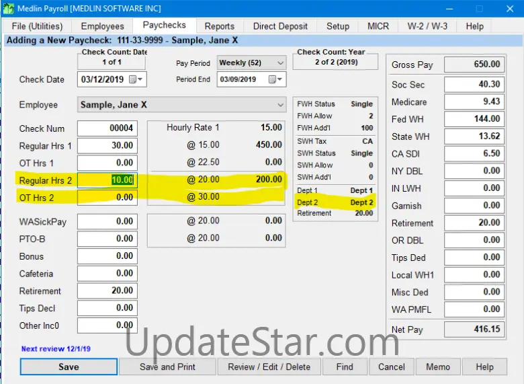Click the Hourly Rate 1 value 15.00
Viewport: 524px width, 384px height.
click(271, 128)
